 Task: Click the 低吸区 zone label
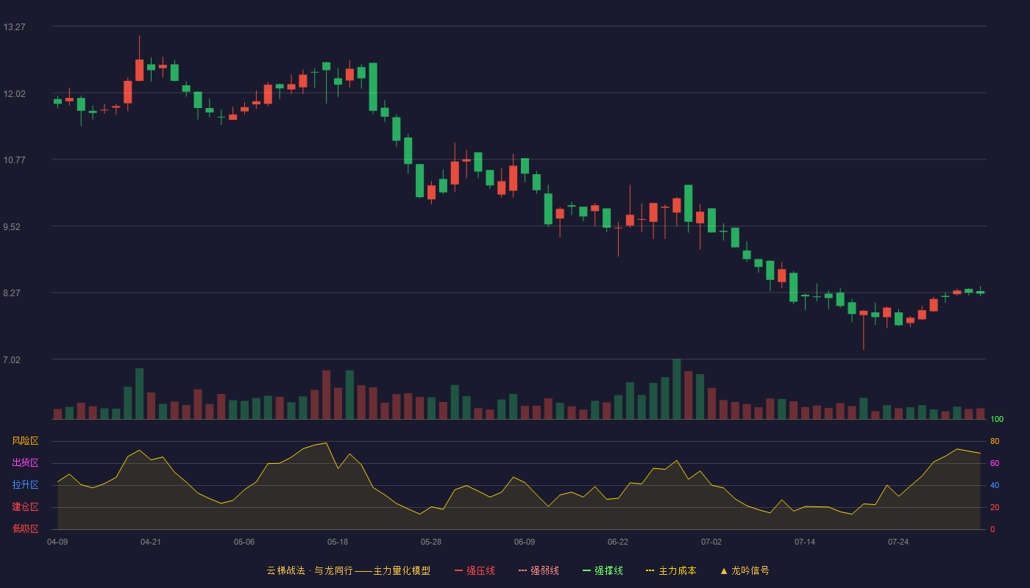point(25,528)
